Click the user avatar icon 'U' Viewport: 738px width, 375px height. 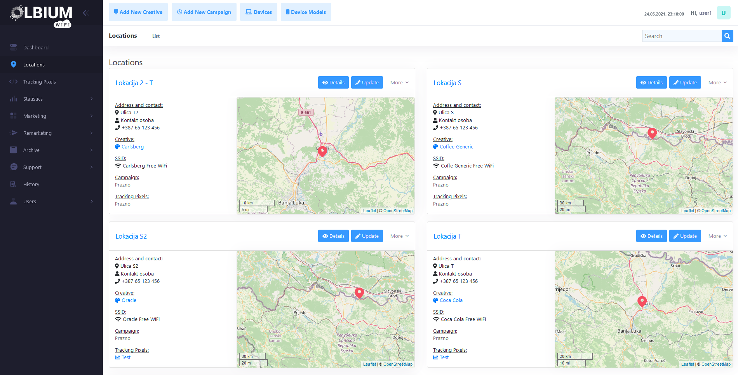point(723,13)
